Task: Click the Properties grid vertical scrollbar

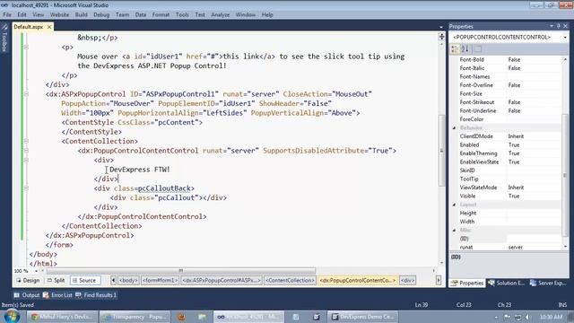Action: tap(565, 175)
